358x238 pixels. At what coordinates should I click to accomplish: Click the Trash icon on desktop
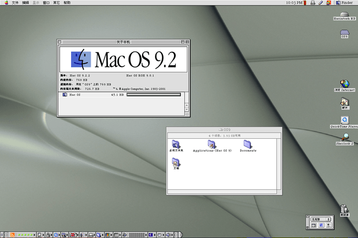point(345,210)
